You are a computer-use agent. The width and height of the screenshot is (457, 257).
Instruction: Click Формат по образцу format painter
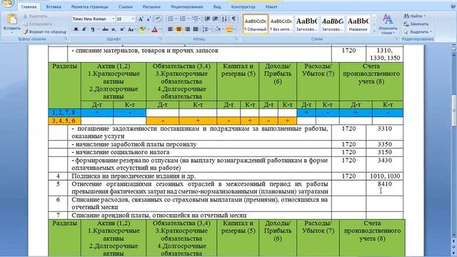(x=45, y=31)
